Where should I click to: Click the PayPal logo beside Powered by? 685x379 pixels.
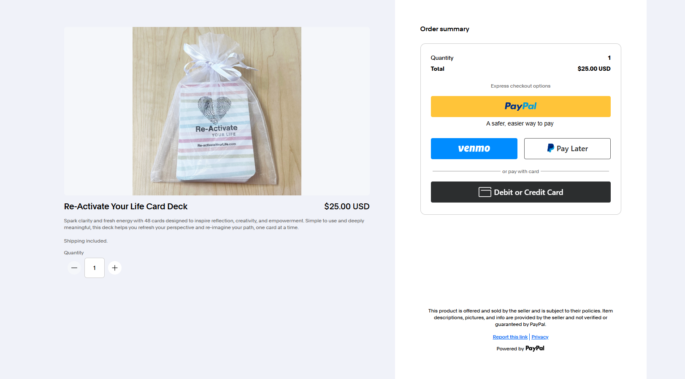pos(535,348)
